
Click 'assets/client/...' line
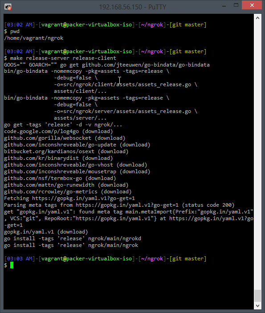(x=80, y=91)
